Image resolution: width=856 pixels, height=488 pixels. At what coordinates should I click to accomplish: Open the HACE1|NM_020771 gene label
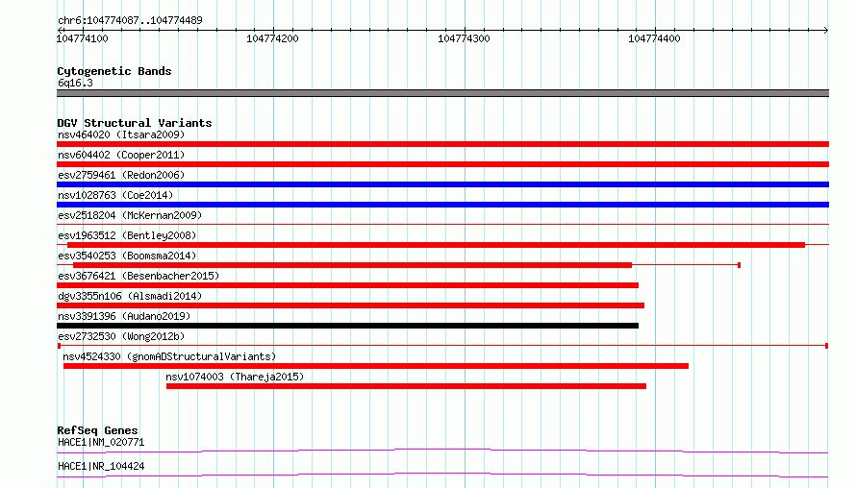[x=101, y=442]
